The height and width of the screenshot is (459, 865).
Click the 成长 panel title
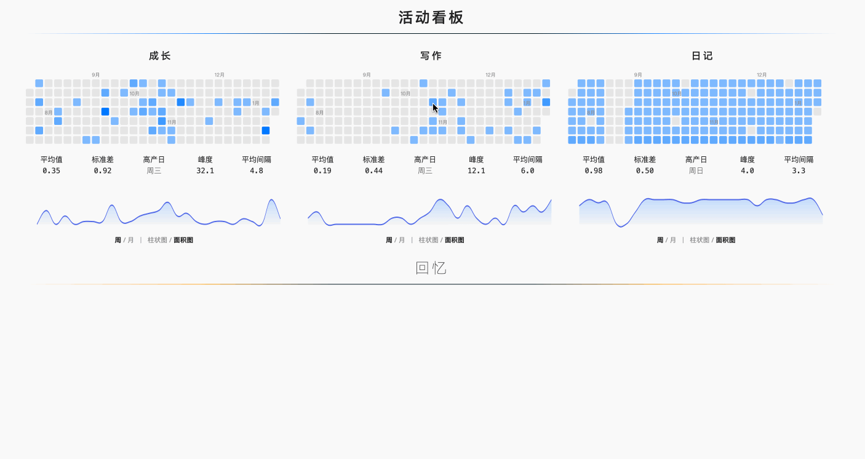coord(159,56)
